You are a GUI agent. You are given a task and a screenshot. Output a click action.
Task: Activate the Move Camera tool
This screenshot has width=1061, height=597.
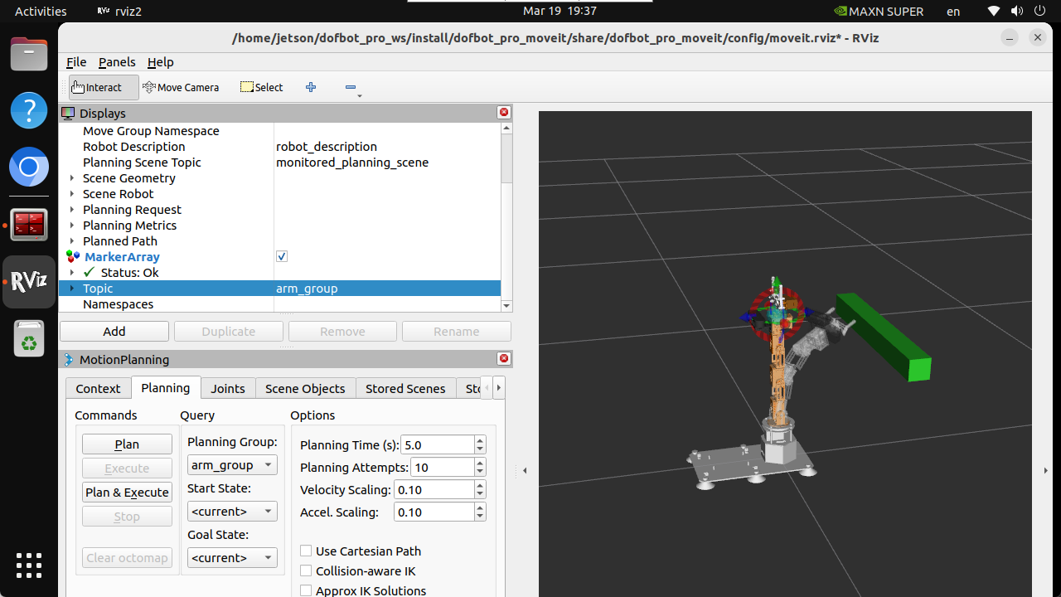[181, 87]
